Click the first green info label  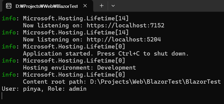9,18
